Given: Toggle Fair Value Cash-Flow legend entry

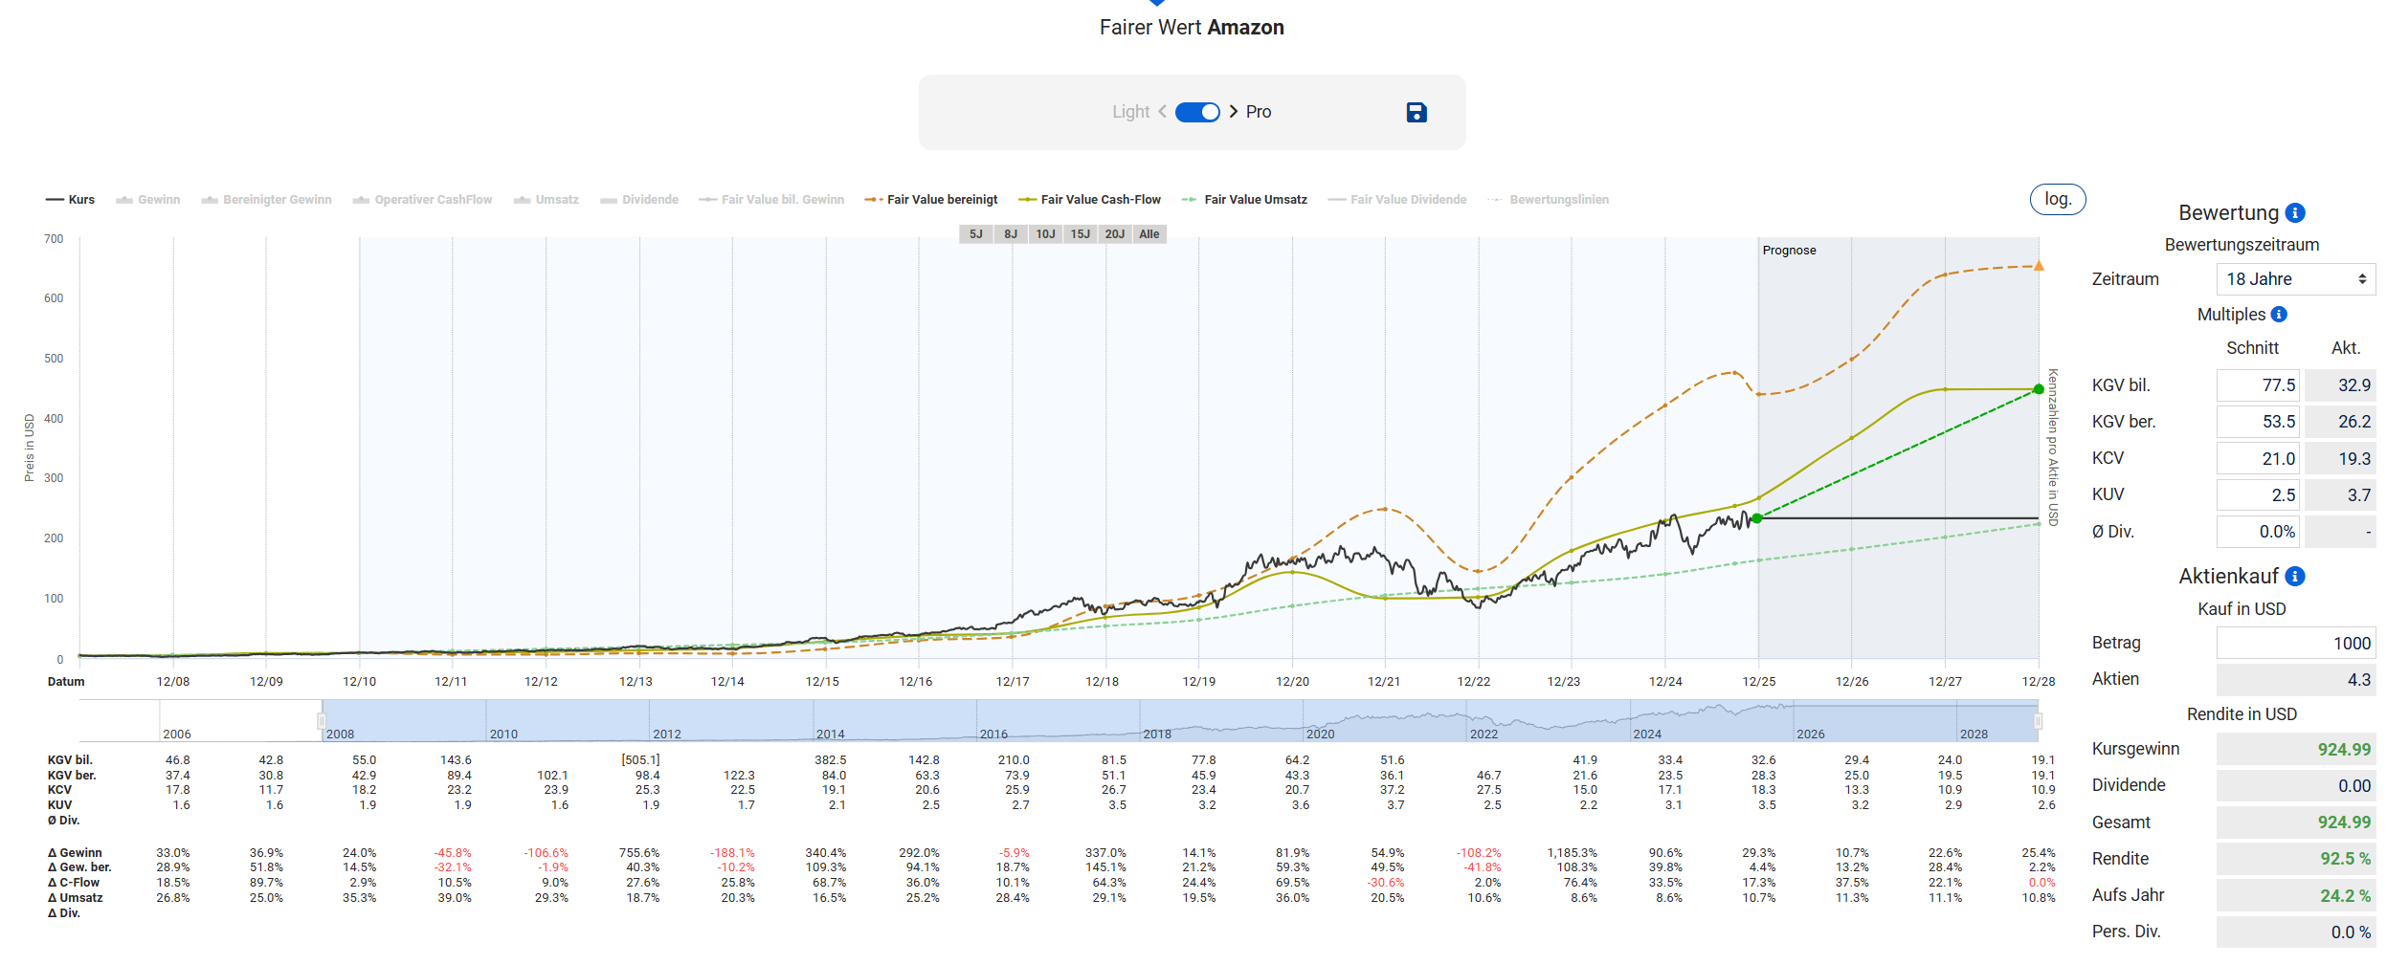Looking at the screenshot, I should click(1089, 200).
